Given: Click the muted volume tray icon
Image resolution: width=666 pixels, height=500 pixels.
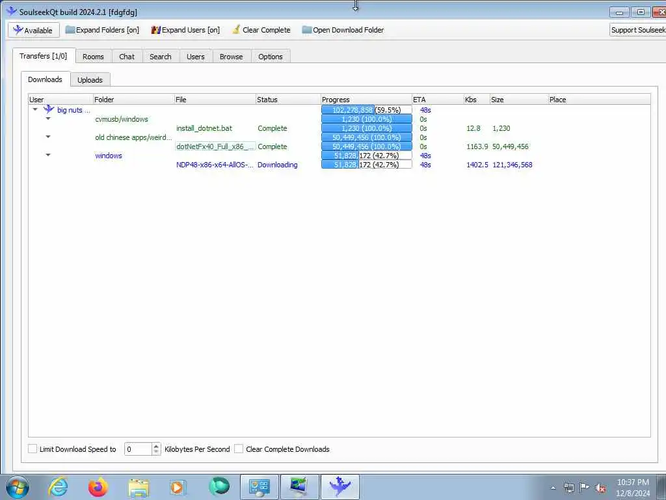Looking at the screenshot, I should [x=600, y=488].
